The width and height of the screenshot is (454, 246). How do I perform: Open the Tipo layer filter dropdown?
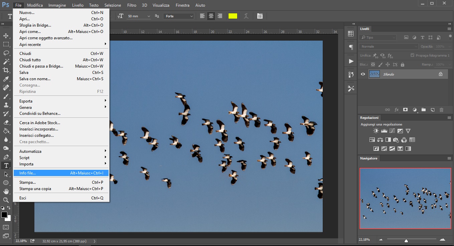point(378,38)
